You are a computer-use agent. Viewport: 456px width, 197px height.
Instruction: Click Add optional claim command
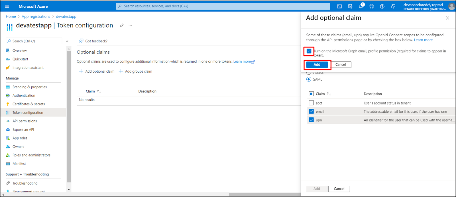click(97, 71)
